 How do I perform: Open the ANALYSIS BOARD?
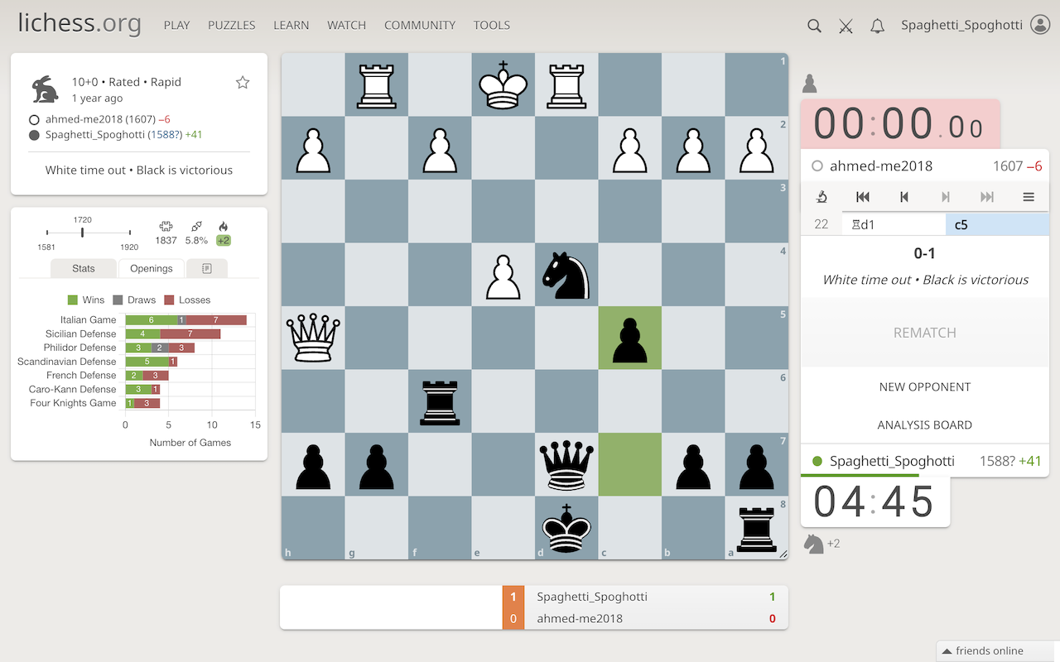(x=925, y=425)
